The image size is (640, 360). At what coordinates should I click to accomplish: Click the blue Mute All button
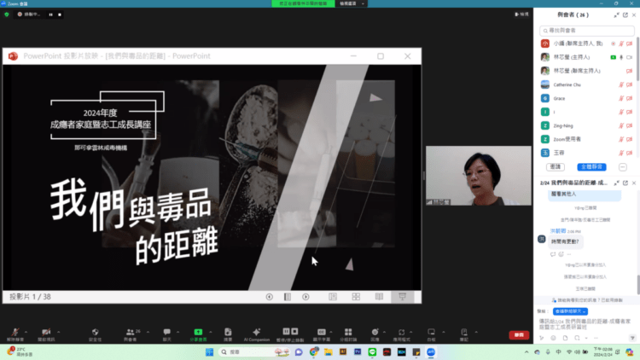[x=591, y=167]
